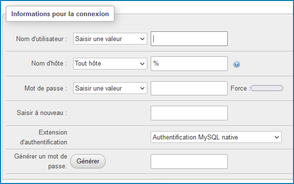Click the "Nom d'utilisateur :" label
The image size is (294, 184).
click(x=42, y=39)
